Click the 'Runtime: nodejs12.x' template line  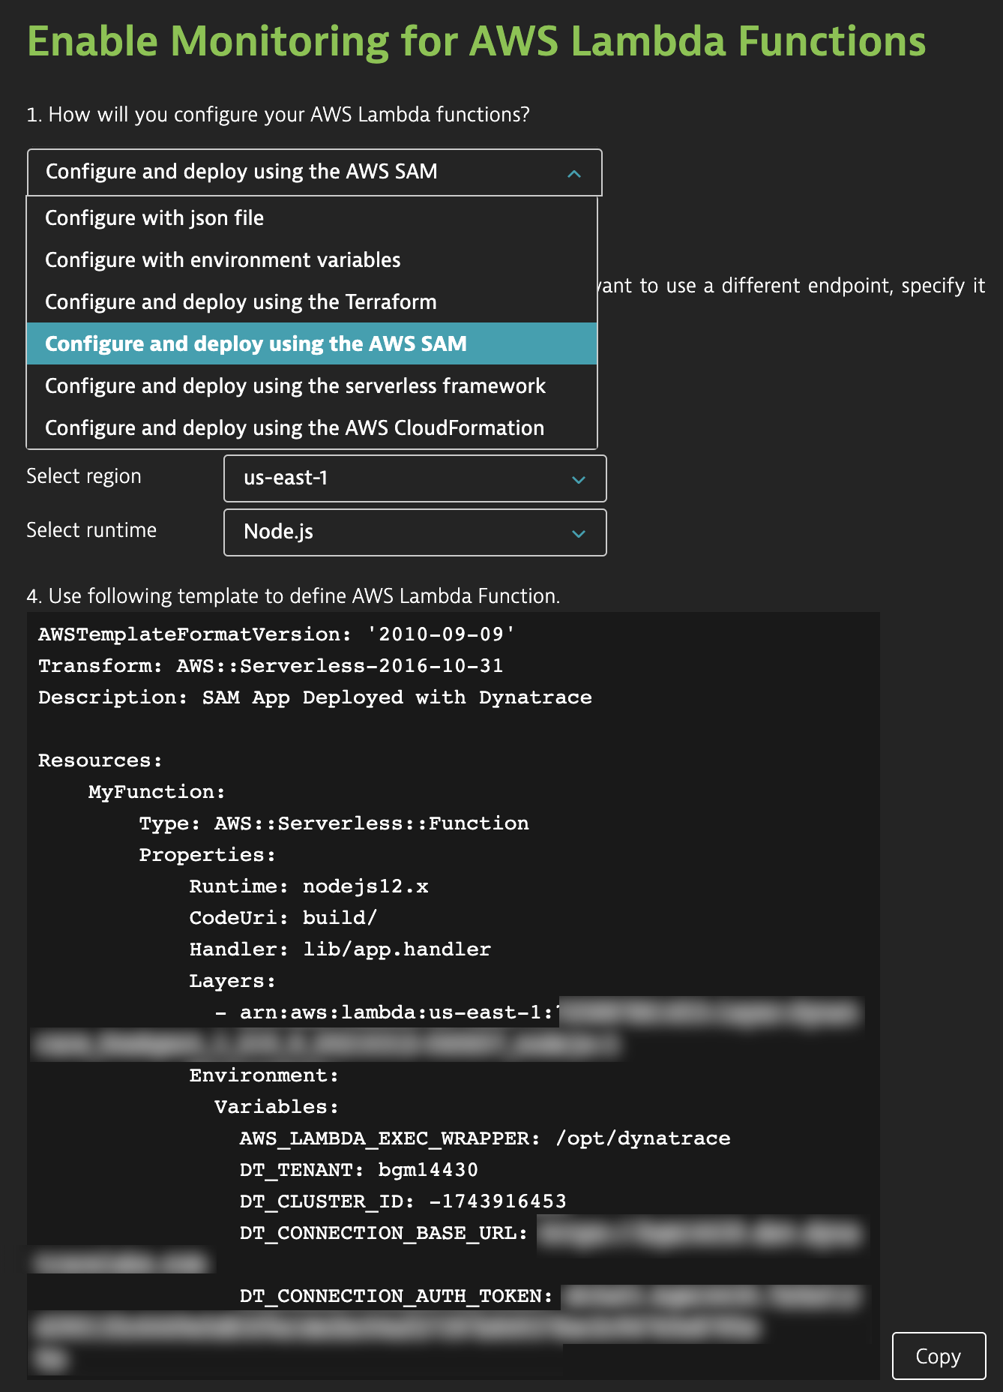(308, 886)
